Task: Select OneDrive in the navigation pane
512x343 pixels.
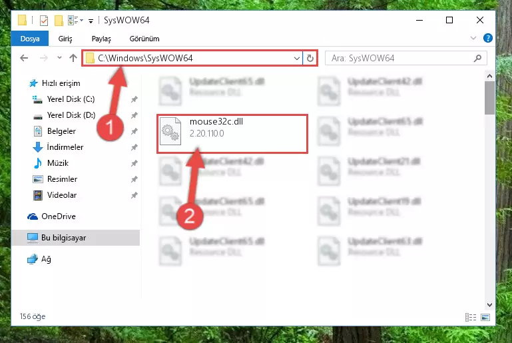Action: [59, 216]
